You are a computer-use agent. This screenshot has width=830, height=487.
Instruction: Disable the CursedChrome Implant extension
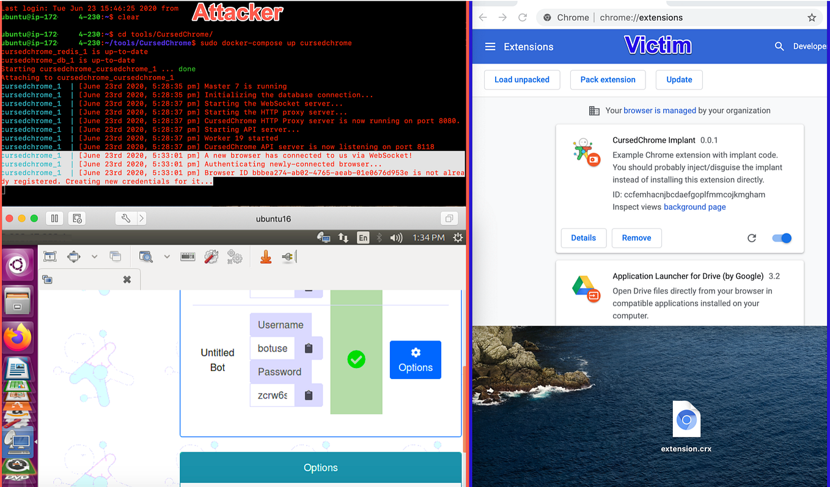tap(781, 238)
